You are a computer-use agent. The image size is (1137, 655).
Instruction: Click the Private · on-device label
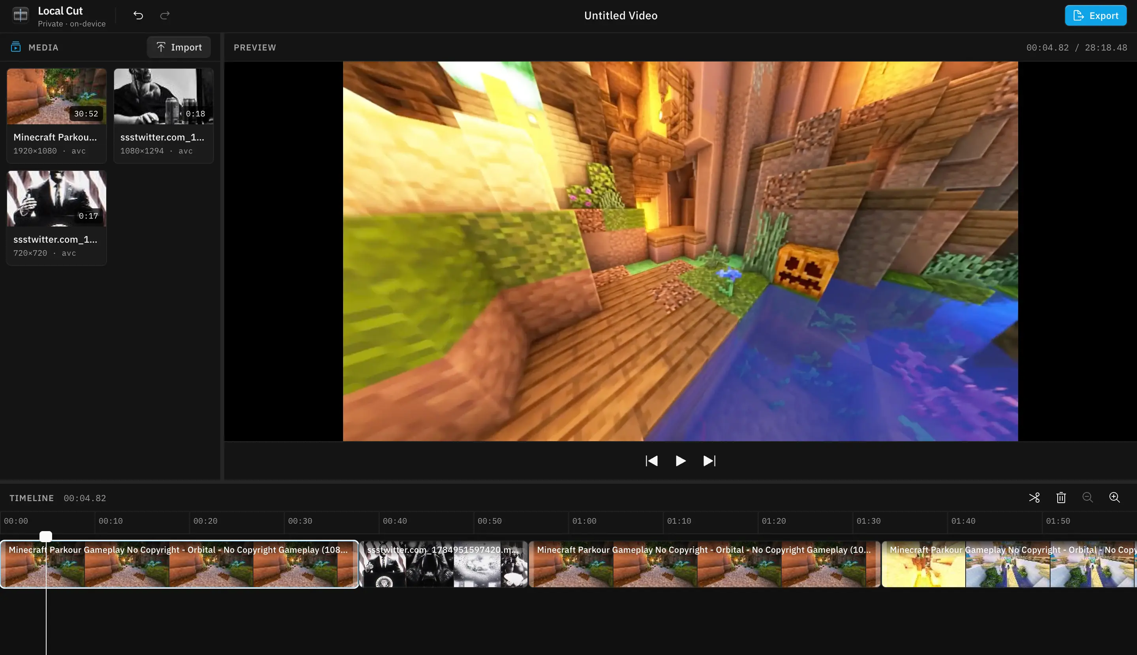click(x=71, y=23)
